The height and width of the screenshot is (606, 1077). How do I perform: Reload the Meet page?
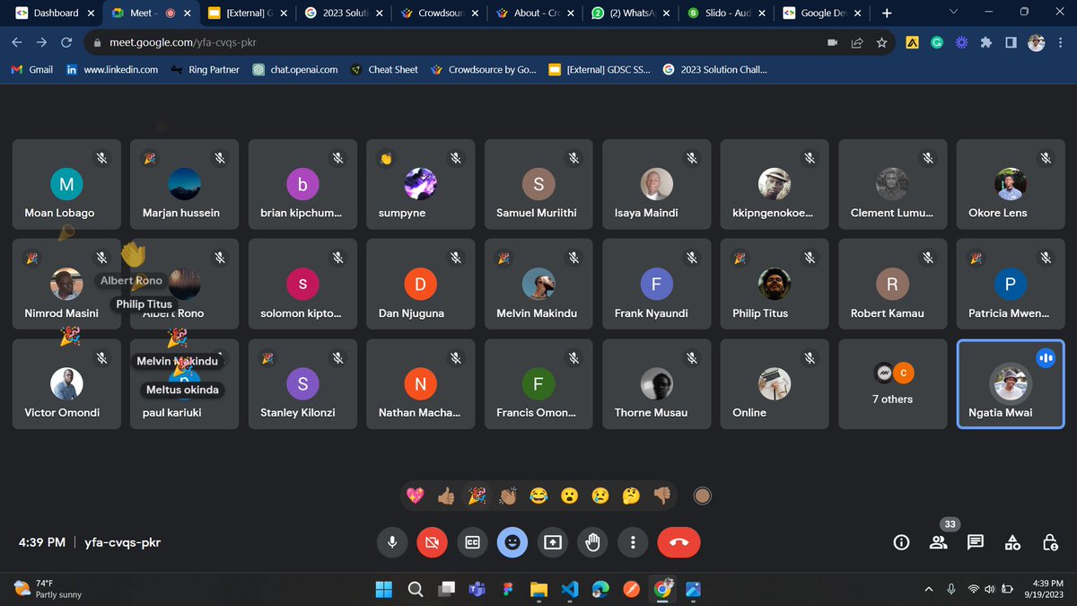point(66,42)
